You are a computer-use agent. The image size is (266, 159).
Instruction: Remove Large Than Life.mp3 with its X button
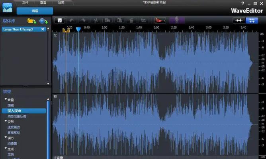coord(43,29)
